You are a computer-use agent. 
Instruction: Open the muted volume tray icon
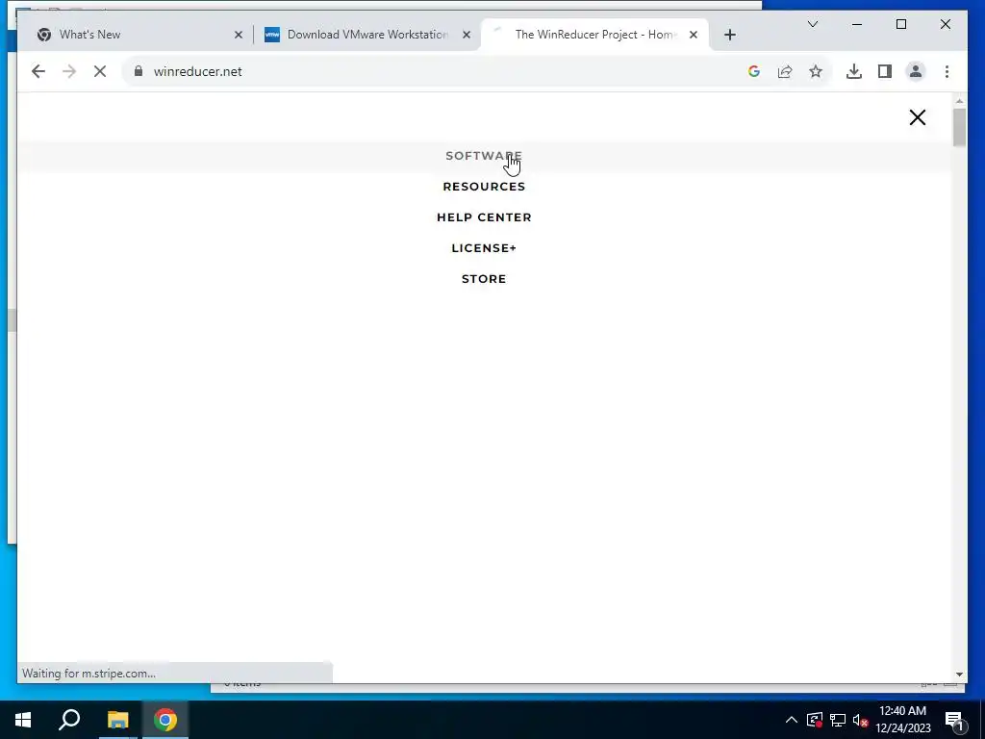tap(860, 720)
